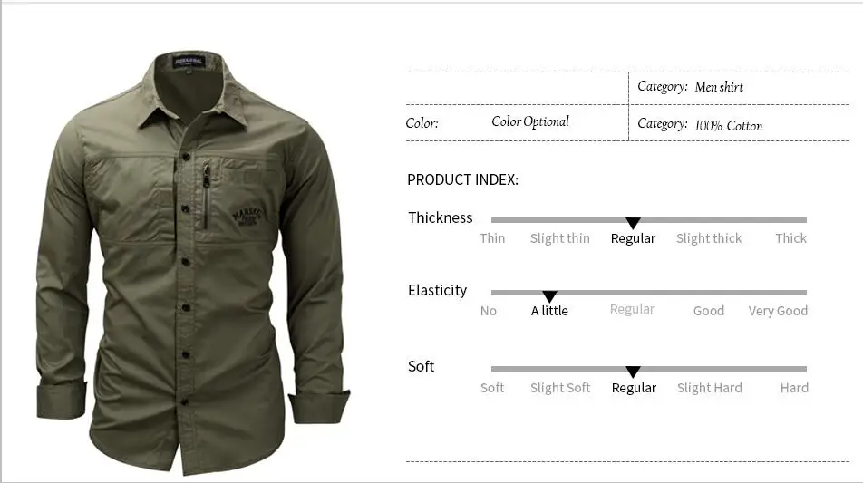Image resolution: width=863 pixels, height=483 pixels.
Task: Click the Soft slider marker at Regular
Action: (633, 372)
